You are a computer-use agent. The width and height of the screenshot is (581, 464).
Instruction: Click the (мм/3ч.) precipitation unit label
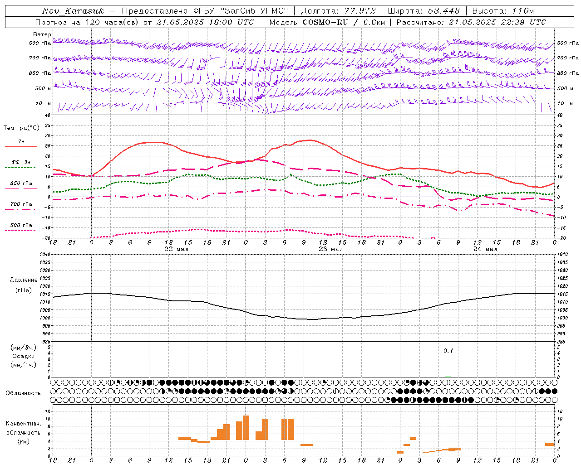click(24, 348)
